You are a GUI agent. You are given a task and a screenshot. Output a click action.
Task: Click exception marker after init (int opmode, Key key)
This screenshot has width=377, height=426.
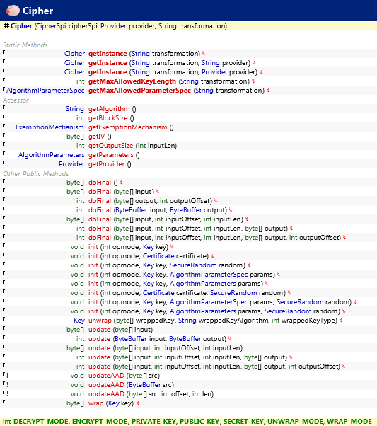pyautogui.click(x=172, y=247)
